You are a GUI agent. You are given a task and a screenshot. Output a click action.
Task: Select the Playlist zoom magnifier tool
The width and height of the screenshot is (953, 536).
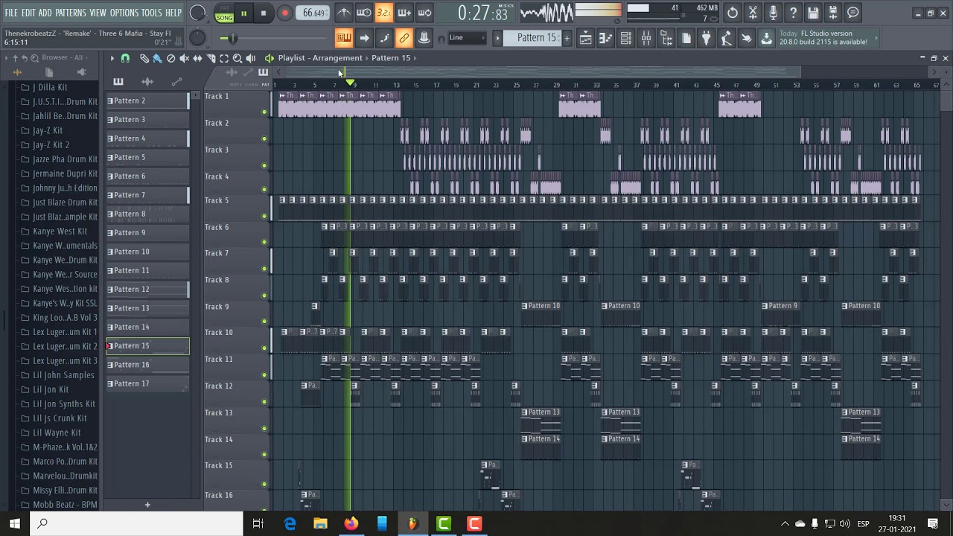click(x=238, y=58)
